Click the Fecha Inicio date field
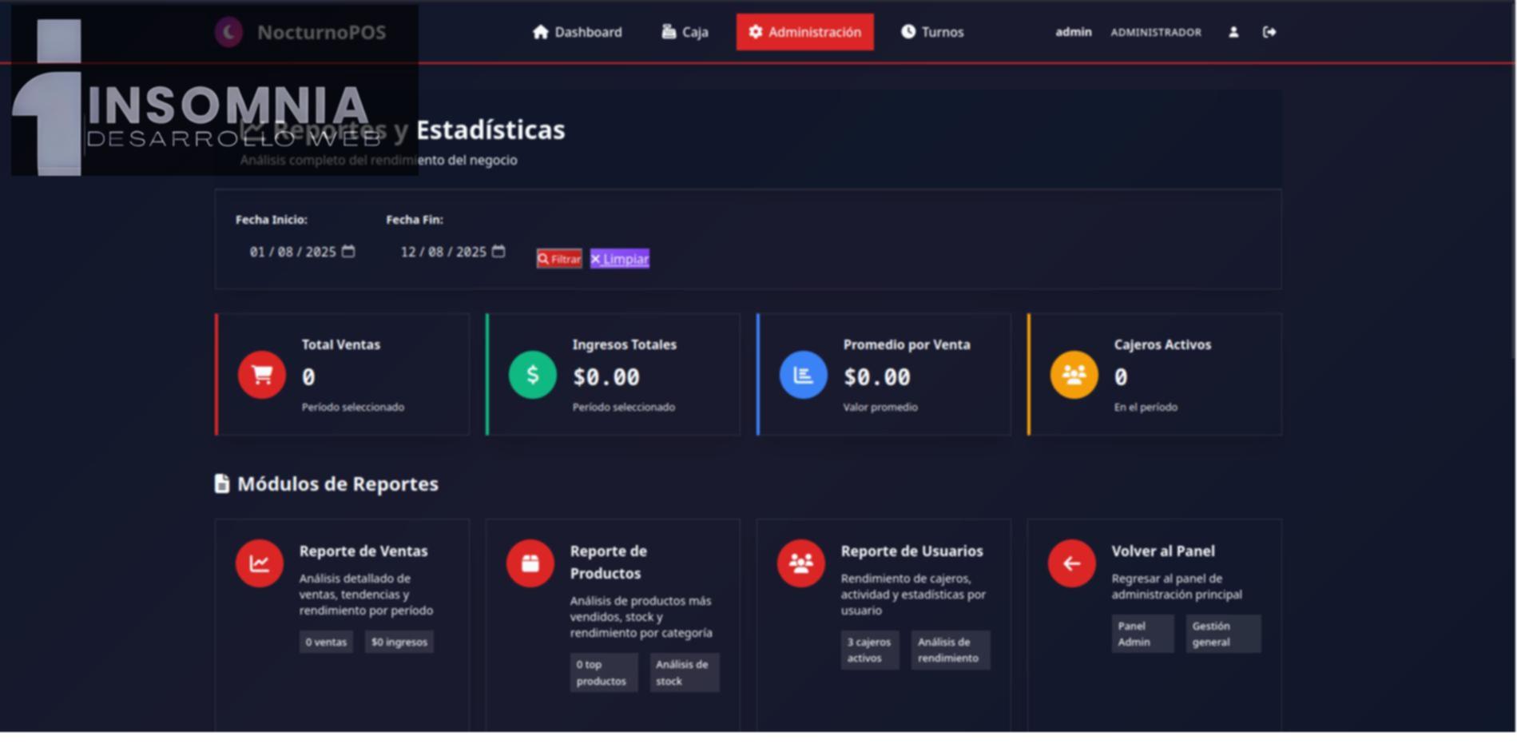This screenshot has width=1517, height=756. (292, 253)
